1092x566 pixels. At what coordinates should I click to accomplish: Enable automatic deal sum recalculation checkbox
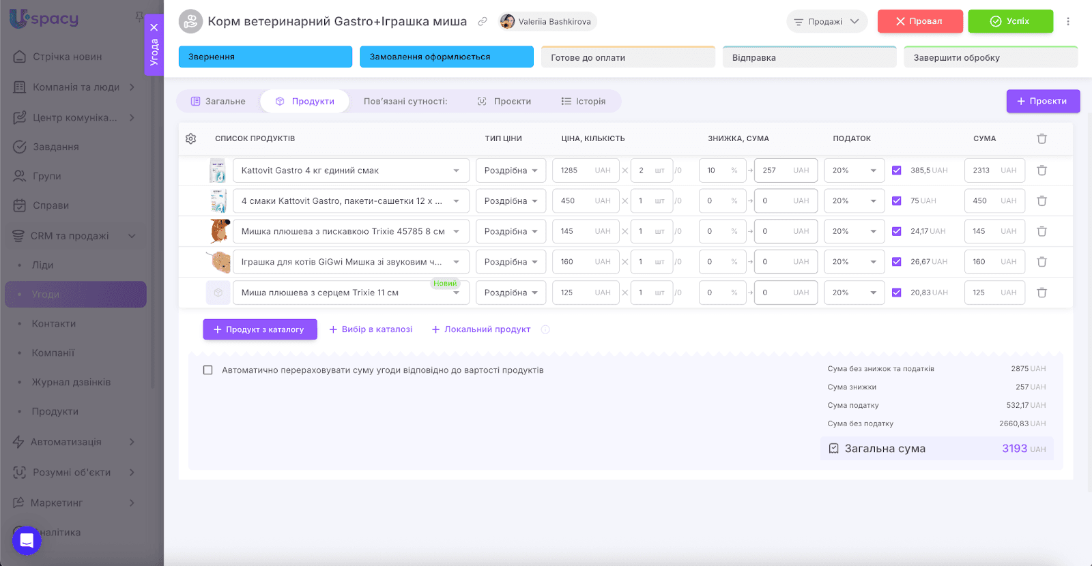[x=208, y=370]
